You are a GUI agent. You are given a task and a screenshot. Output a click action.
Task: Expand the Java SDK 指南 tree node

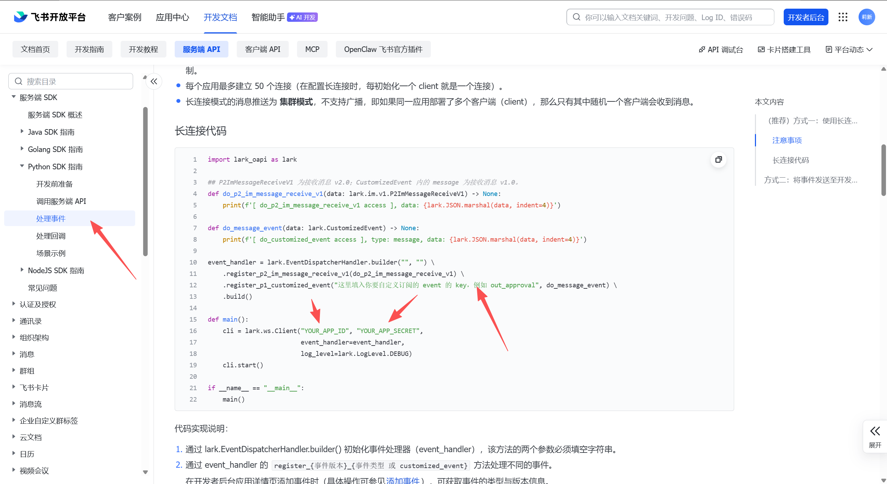pos(22,132)
